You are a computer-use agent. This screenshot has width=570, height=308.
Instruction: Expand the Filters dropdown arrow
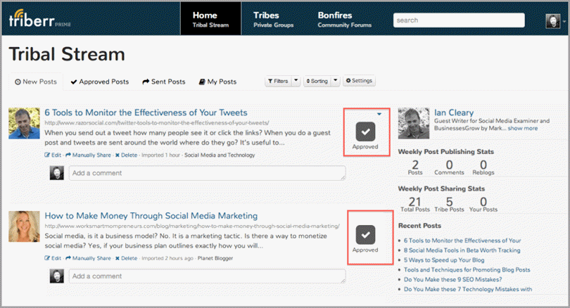click(x=296, y=81)
